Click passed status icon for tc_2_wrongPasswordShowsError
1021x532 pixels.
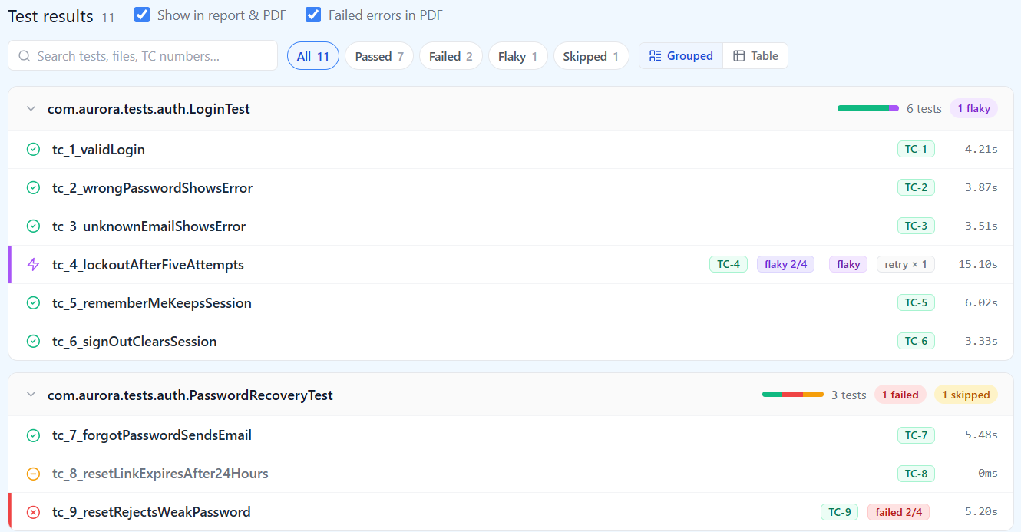pos(33,188)
